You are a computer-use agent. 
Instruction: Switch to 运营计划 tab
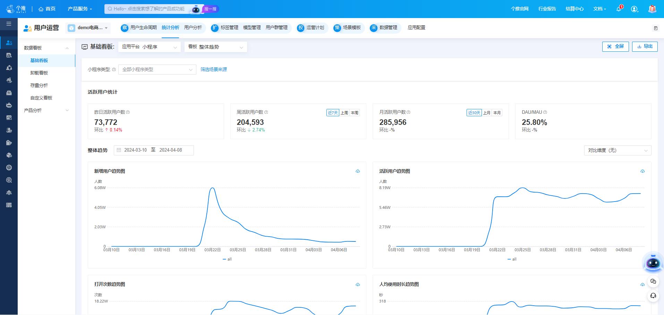[x=315, y=27]
